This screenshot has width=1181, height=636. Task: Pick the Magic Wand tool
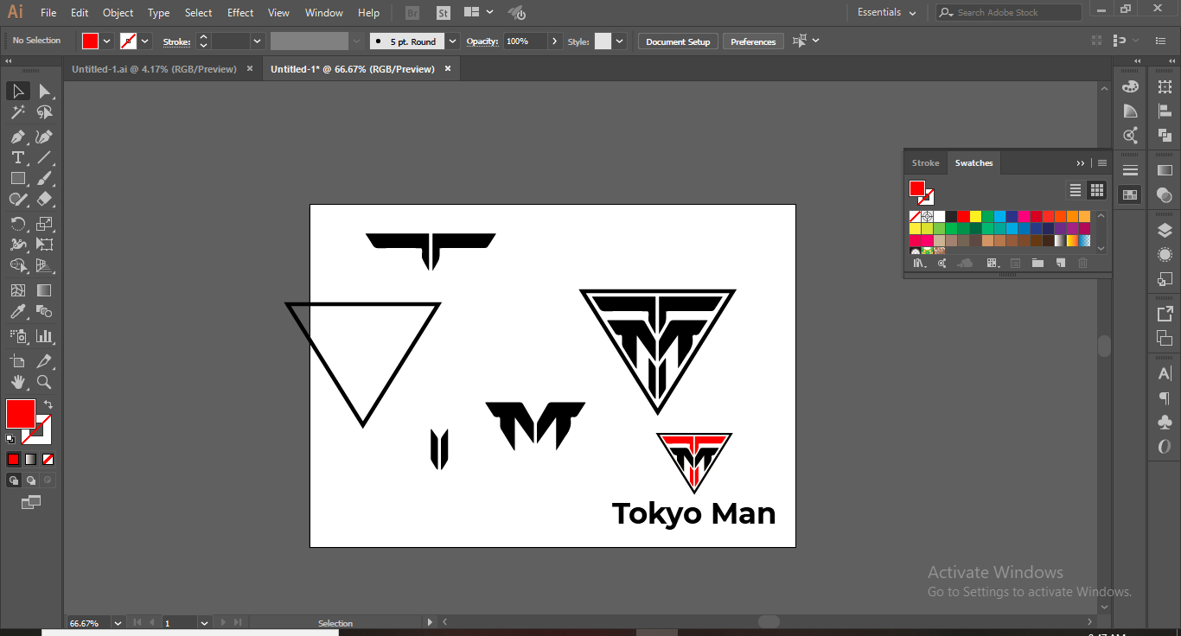(17, 112)
